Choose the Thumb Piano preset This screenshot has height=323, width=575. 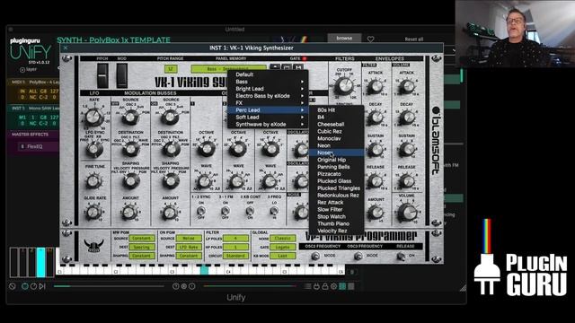point(337,223)
